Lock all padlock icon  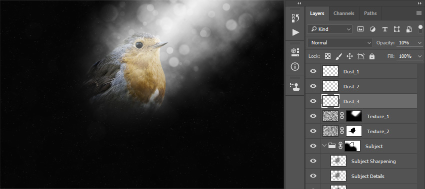372,56
